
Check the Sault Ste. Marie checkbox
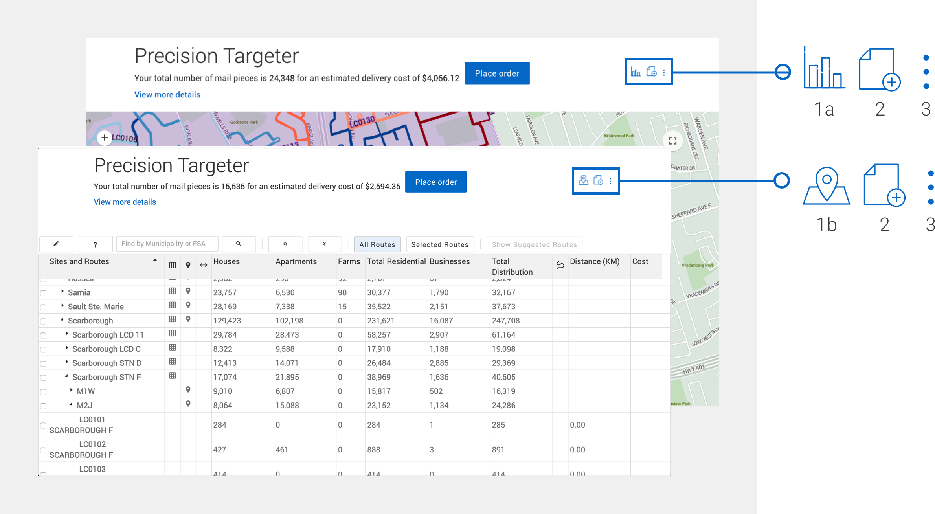43,307
